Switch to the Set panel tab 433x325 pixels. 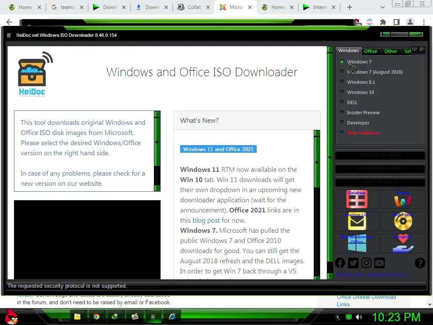pyautogui.click(x=407, y=51)
